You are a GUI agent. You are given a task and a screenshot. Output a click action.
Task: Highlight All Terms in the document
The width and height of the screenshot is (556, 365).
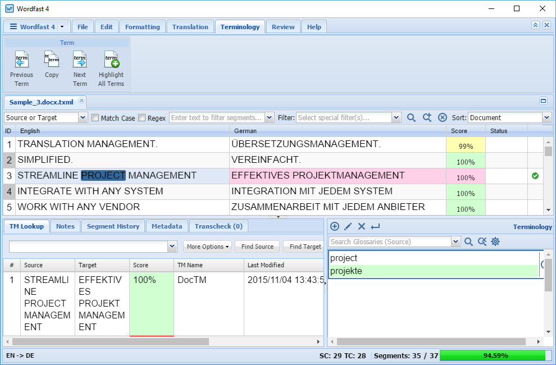(111, 69)
